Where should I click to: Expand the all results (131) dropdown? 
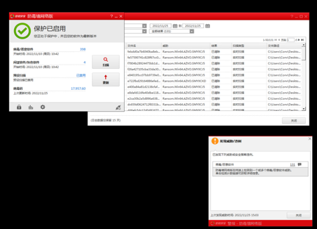192,31
